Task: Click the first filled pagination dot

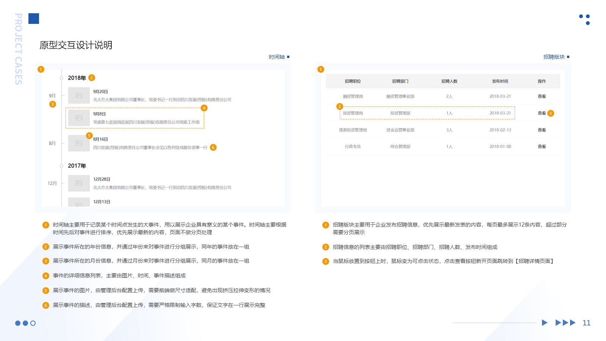Action: (x=18, y=323)
